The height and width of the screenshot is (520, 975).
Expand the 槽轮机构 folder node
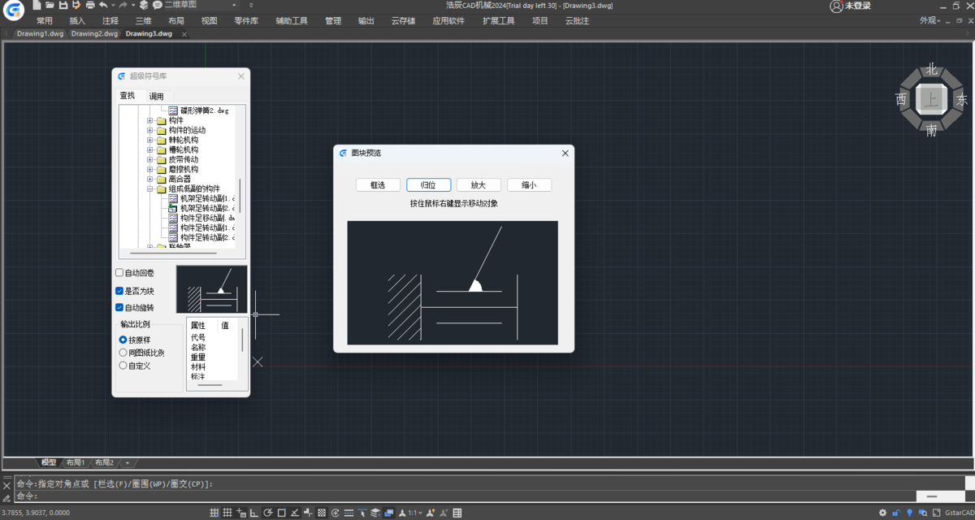point(150,149)
